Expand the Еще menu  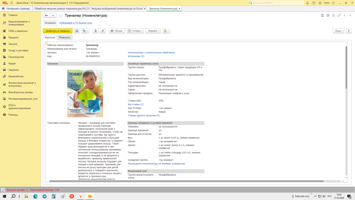pos(338,31)
